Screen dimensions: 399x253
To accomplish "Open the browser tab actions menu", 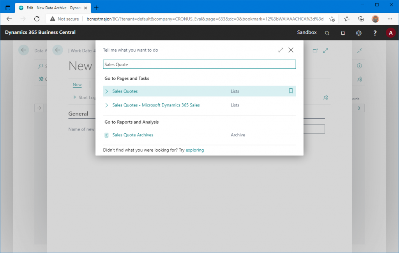I will coord(8,8).
